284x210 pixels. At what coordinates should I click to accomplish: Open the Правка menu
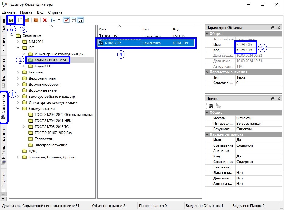[x=26, y=12]
